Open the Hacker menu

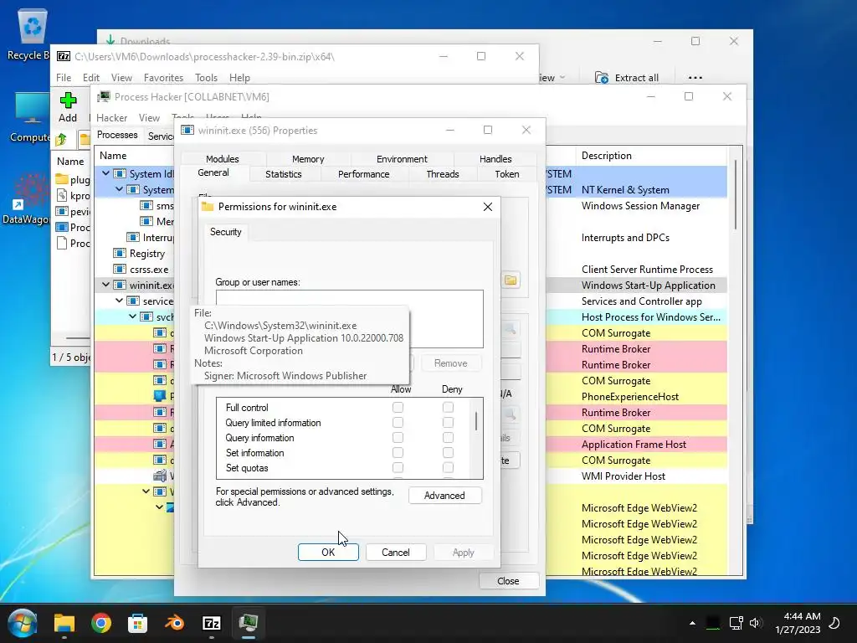[111, 117]
